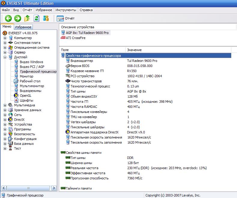The height and width of the screenshot is (198, 237).
Task: Switch to the Избранное sidebar tab
Action: [x=23, y=27]
